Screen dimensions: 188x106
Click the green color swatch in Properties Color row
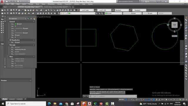coord(16,24)
